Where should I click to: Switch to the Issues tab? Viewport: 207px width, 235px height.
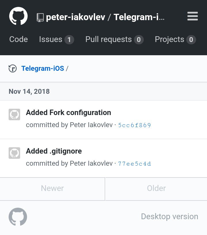coord(57,40)
